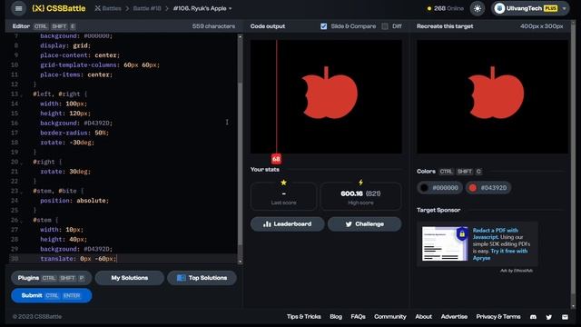Click the 'position: absolute;' code line
Viewport: 581px width, 327px height.
[74, 201]
